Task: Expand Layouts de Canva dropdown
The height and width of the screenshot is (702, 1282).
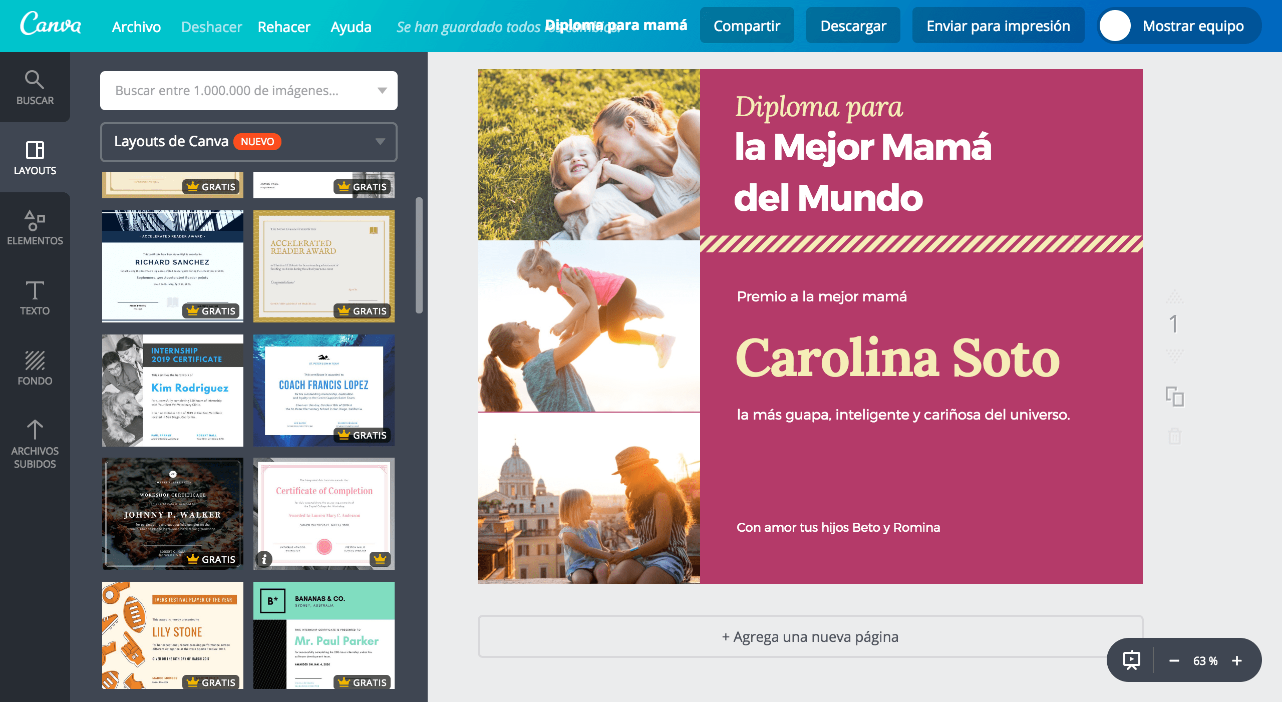Action: (x=249, y=142)
